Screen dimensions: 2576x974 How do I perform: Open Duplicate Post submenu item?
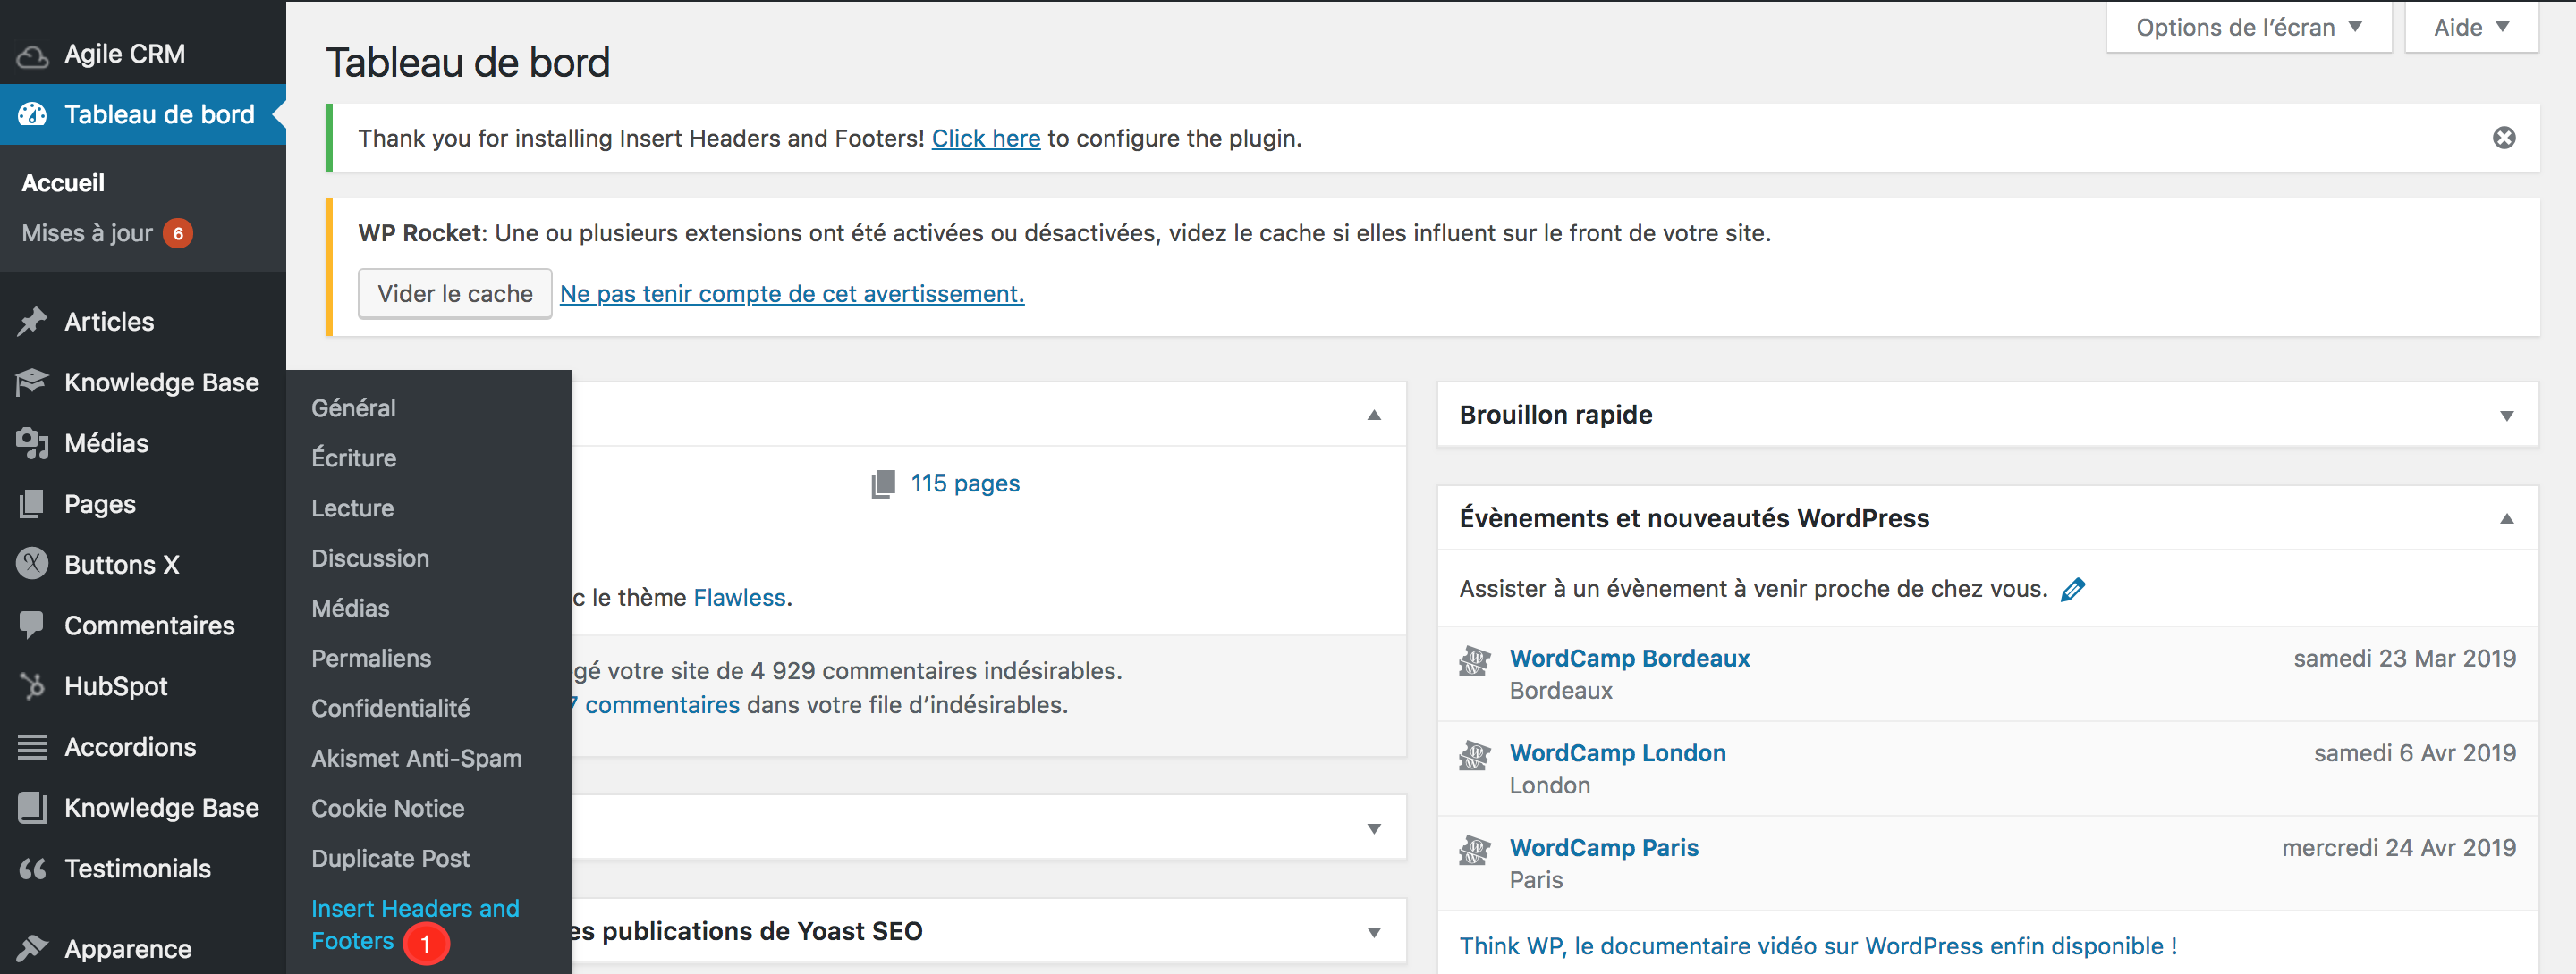pyautogui.click(x=390, y=858)
